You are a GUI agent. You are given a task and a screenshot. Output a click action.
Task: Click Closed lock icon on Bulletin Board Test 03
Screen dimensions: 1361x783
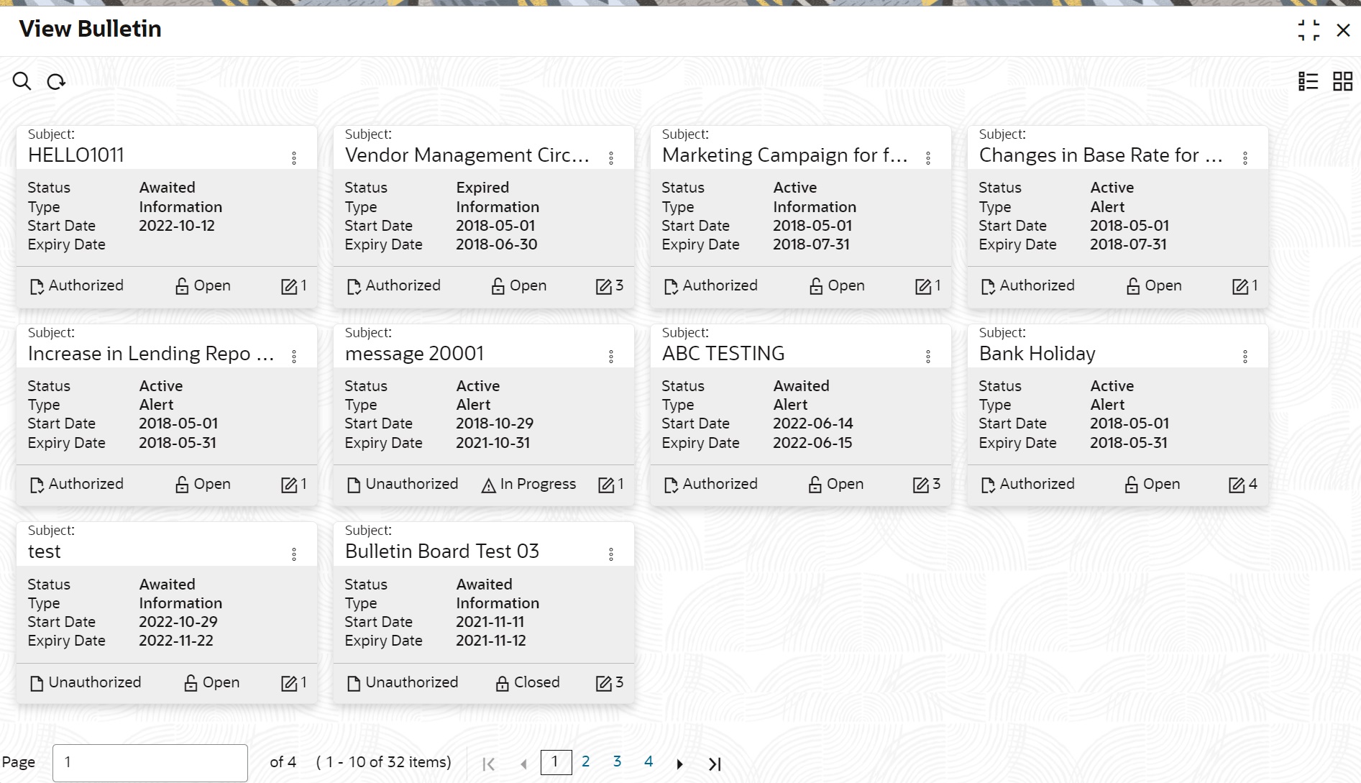pyautogui.click(x=502, y=683)
